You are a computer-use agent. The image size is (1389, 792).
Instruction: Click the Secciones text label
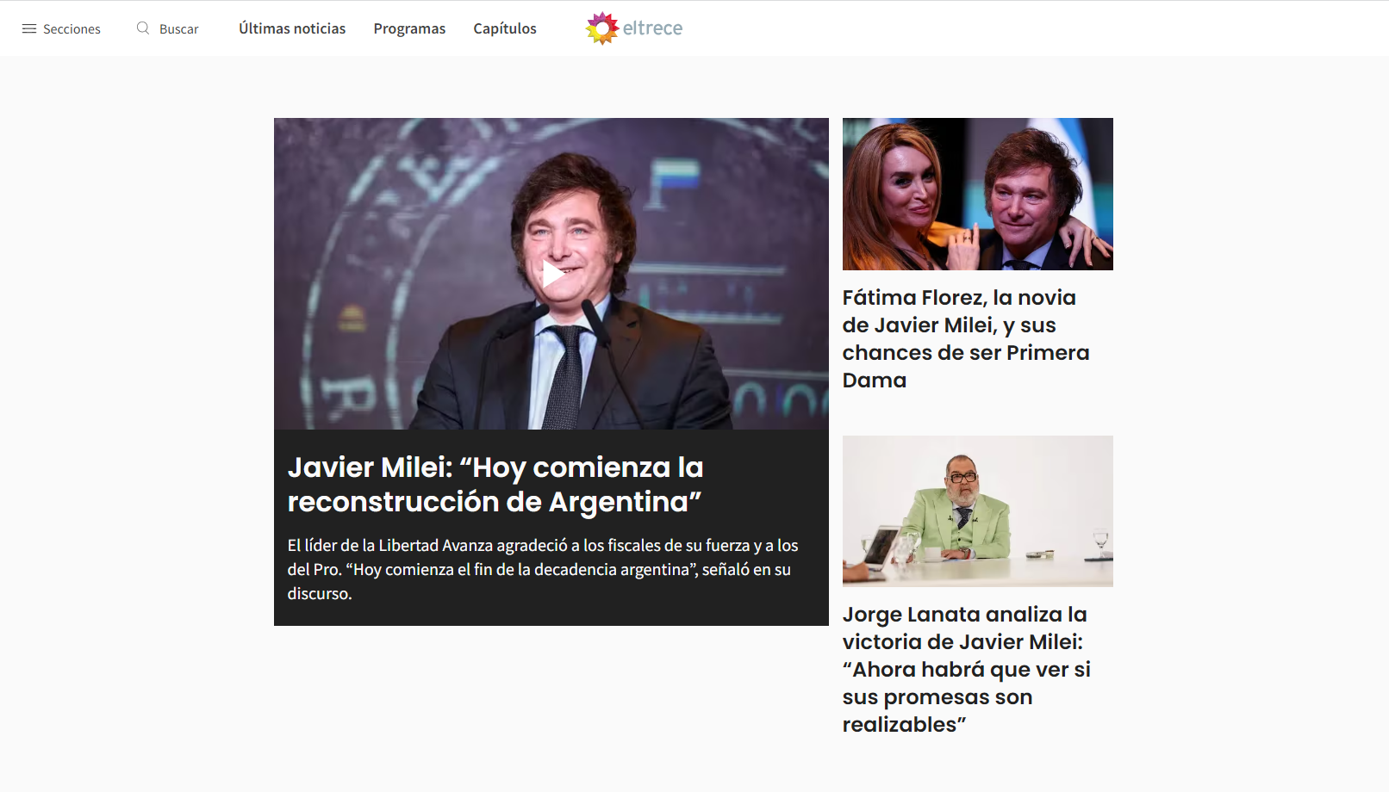(x=72, y=29)
